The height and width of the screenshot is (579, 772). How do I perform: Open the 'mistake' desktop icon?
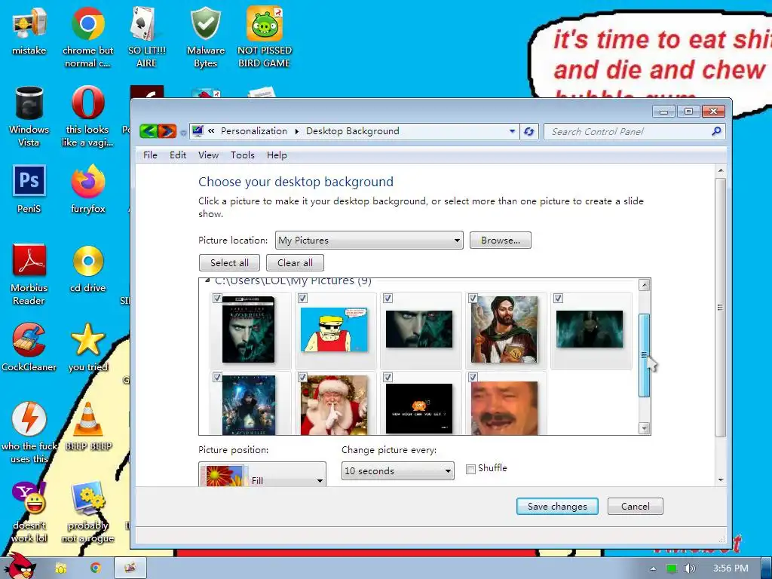coord(29,30)
